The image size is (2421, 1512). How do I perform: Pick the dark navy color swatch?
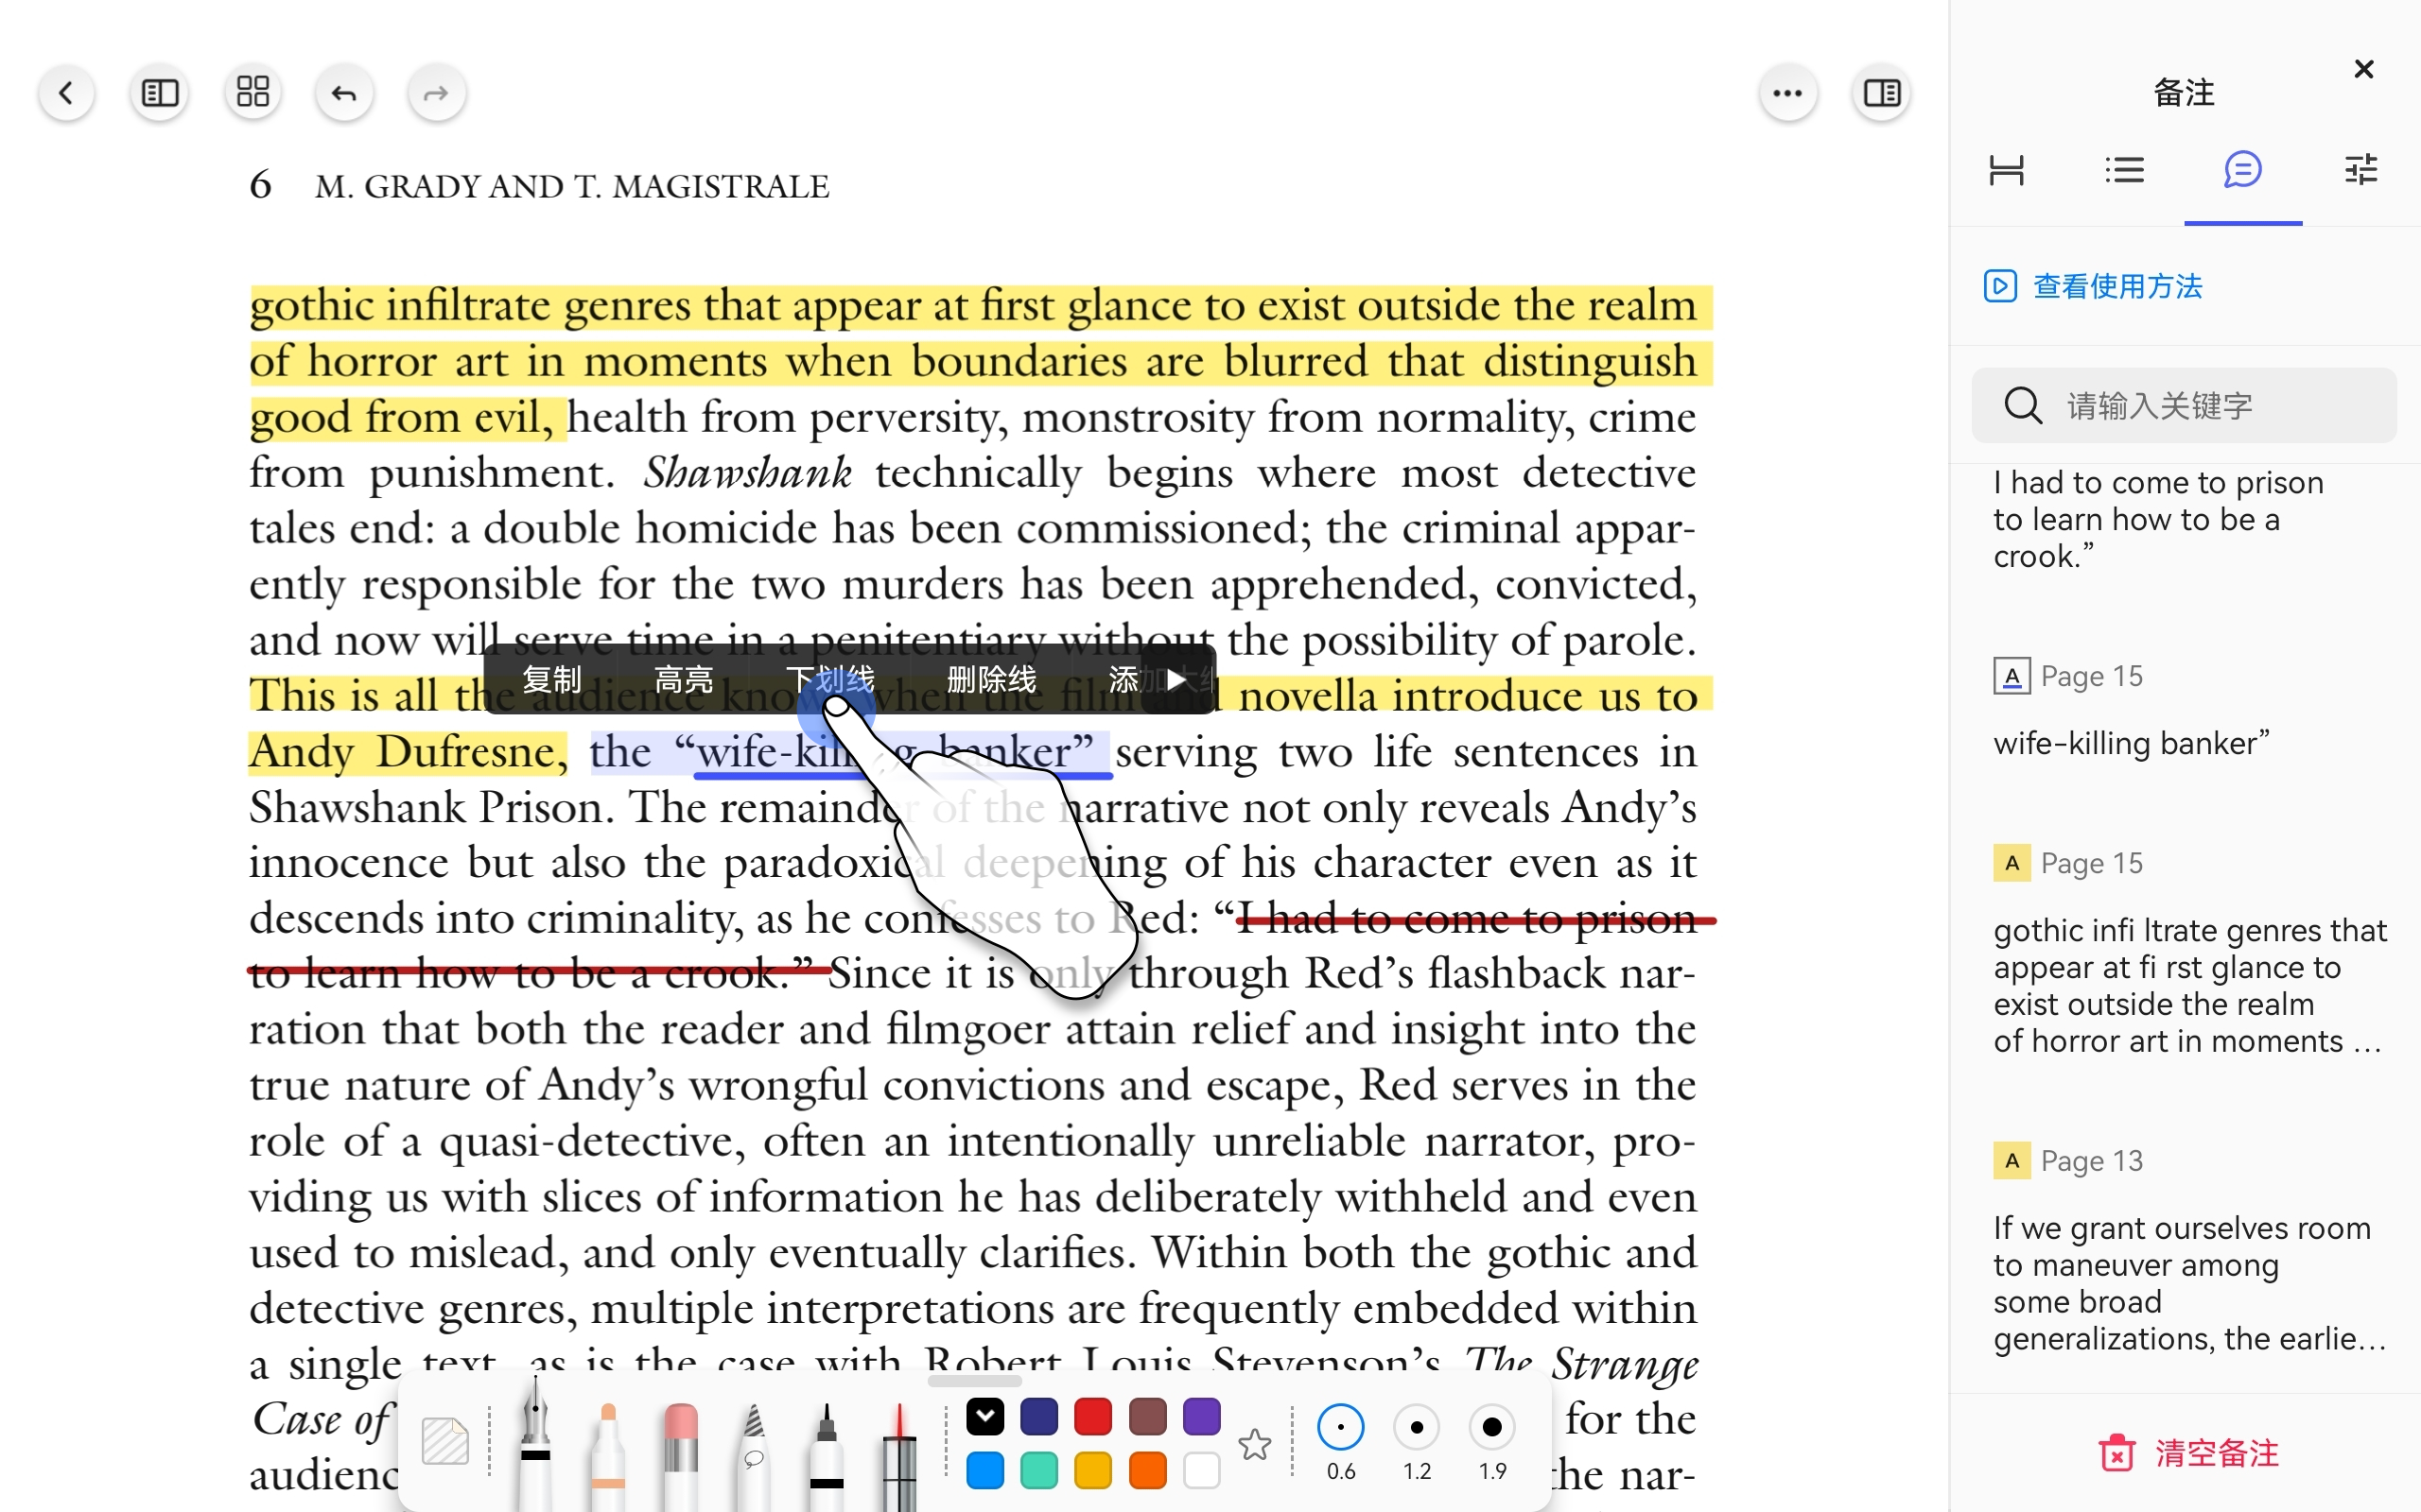(x=1038, y=1416)
